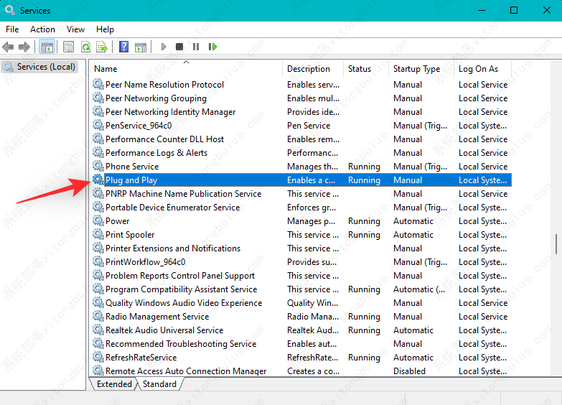Image resolution: width=562 pixels, height=405 pixels.
Task: Open the File menu
Action: point(12,29)
